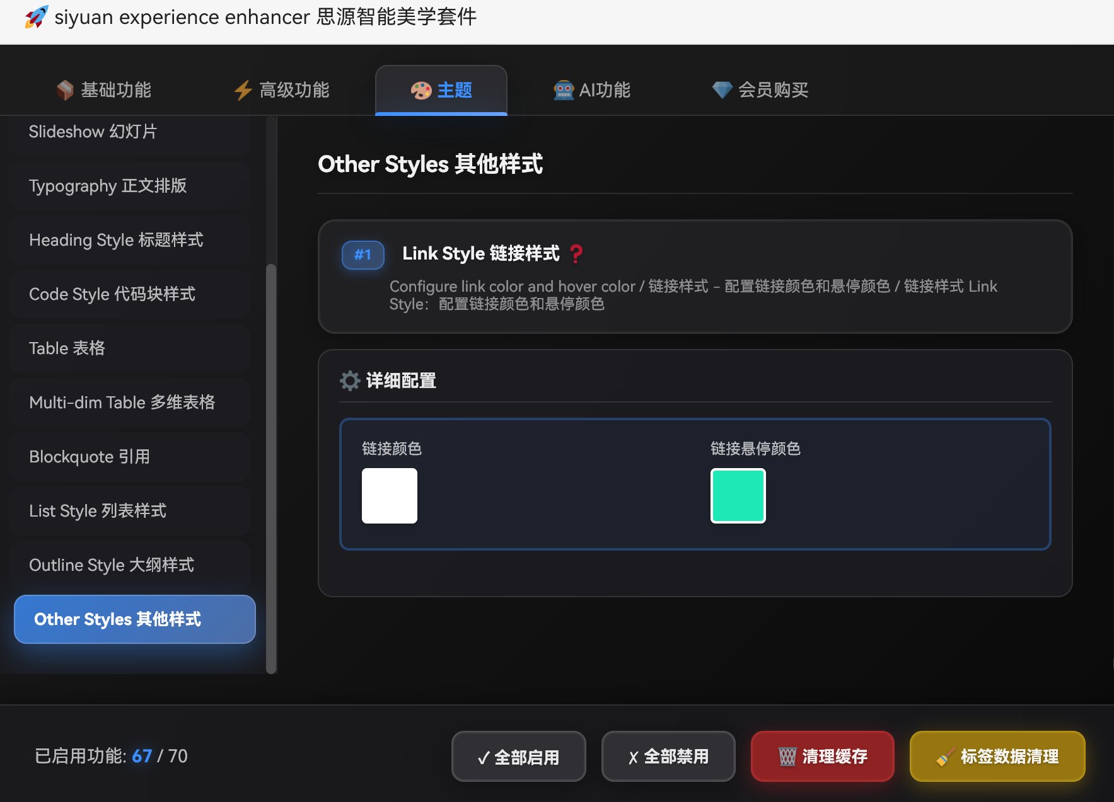Screen dimensions: 1114x802
Task: Open the 基础功能 tab
Action: tap(104, 90)
